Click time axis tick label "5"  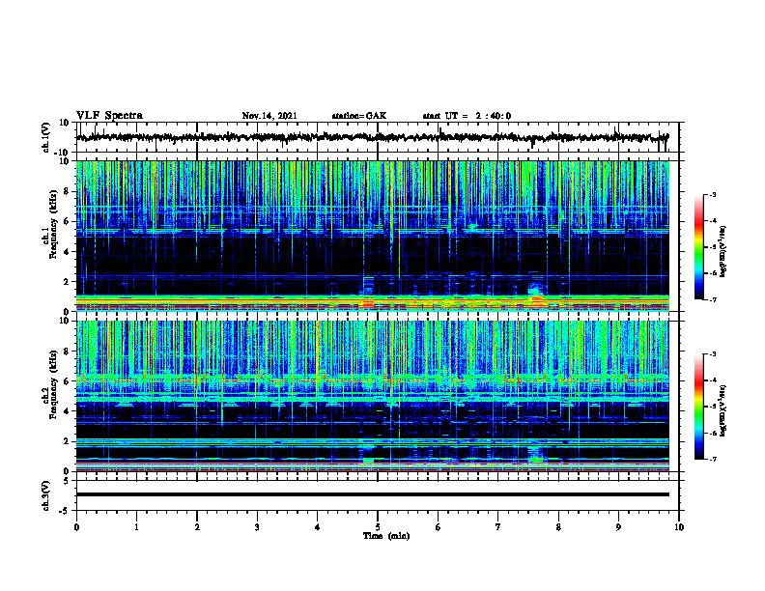click(378, 527)
